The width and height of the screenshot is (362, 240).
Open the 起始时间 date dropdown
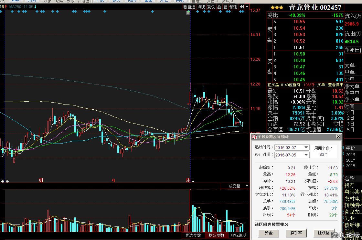pyautogui.click(x=306, y=147)
